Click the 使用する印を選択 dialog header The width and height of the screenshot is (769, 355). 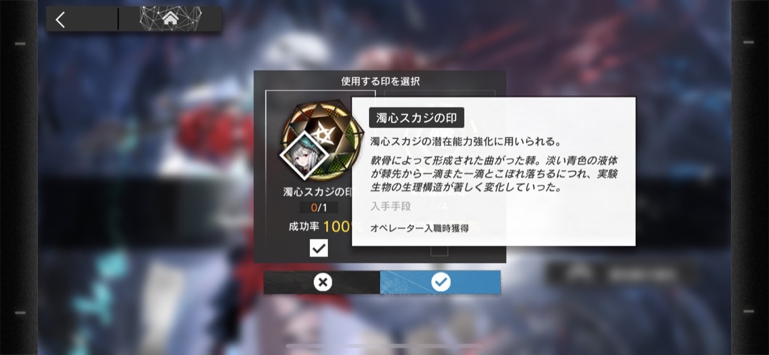(x=380, y=81)
